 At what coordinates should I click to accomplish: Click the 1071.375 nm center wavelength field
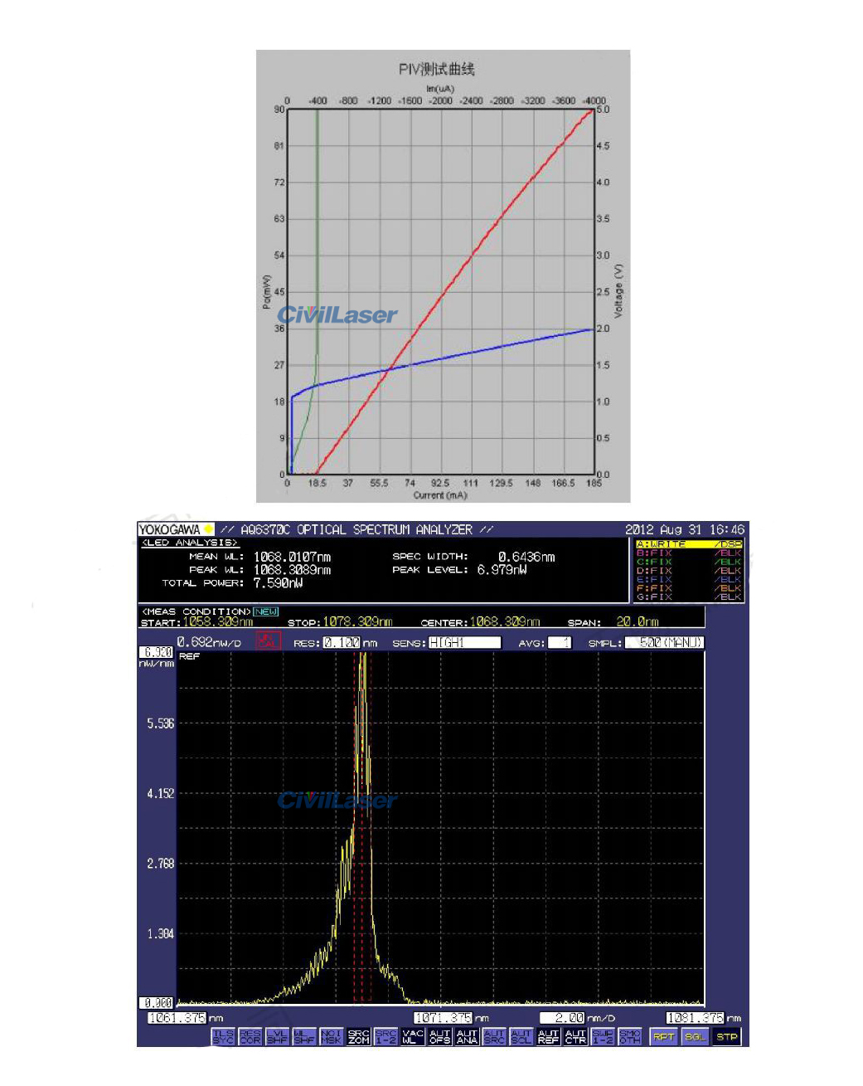tap(444, 1018)
